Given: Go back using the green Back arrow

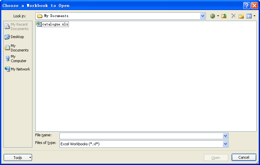Looking at the screenshot, I should click(x=213, y=16).
